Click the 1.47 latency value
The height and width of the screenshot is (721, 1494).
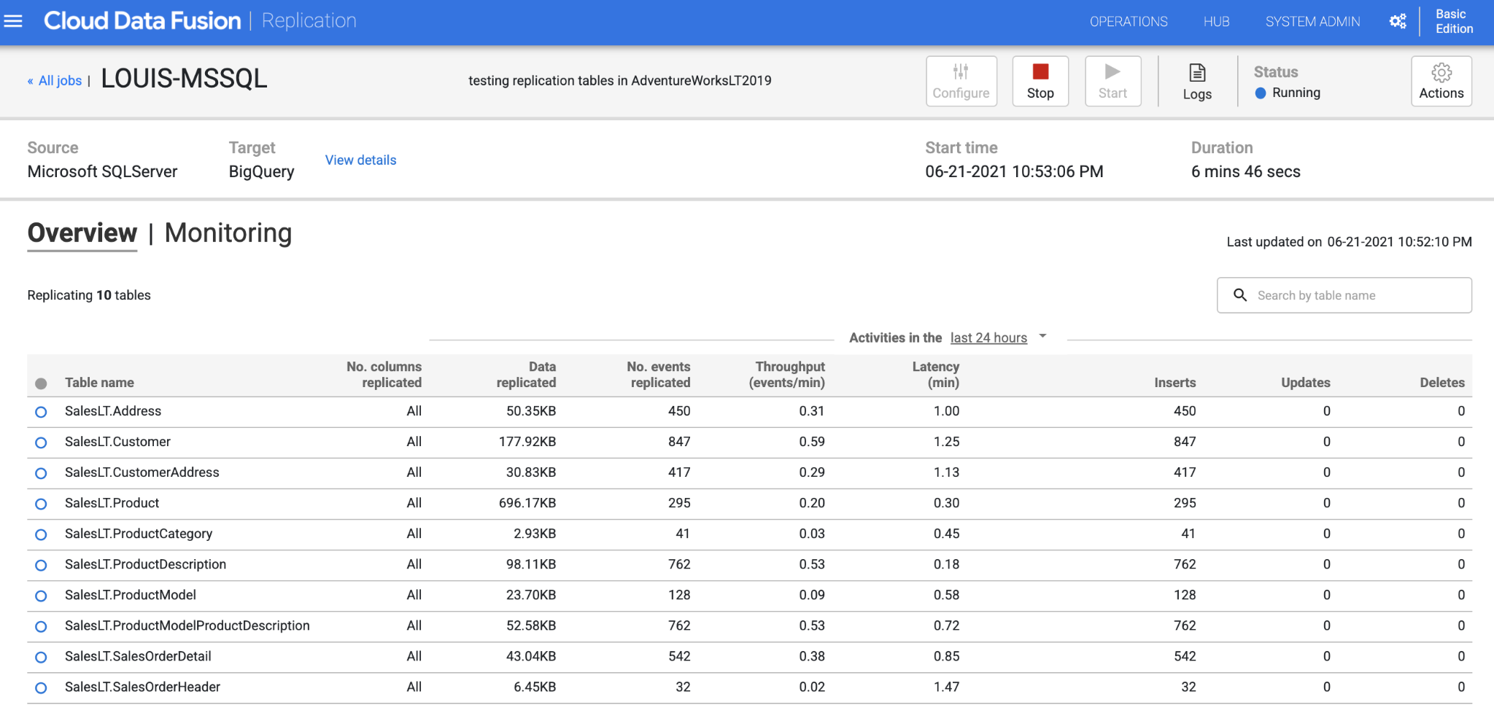(x=946, y=687)
